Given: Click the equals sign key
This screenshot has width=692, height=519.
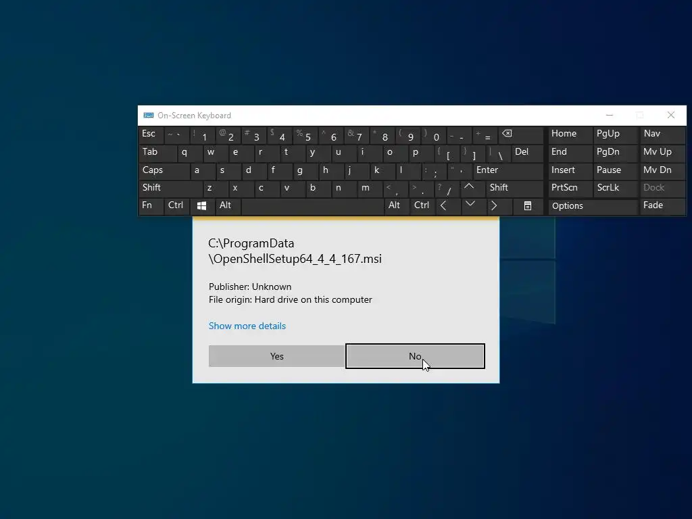Looking at the screenshot, I should (485, 134).
